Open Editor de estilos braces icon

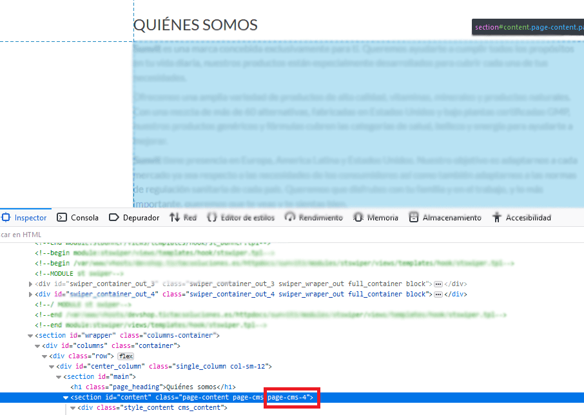point(212,217)
